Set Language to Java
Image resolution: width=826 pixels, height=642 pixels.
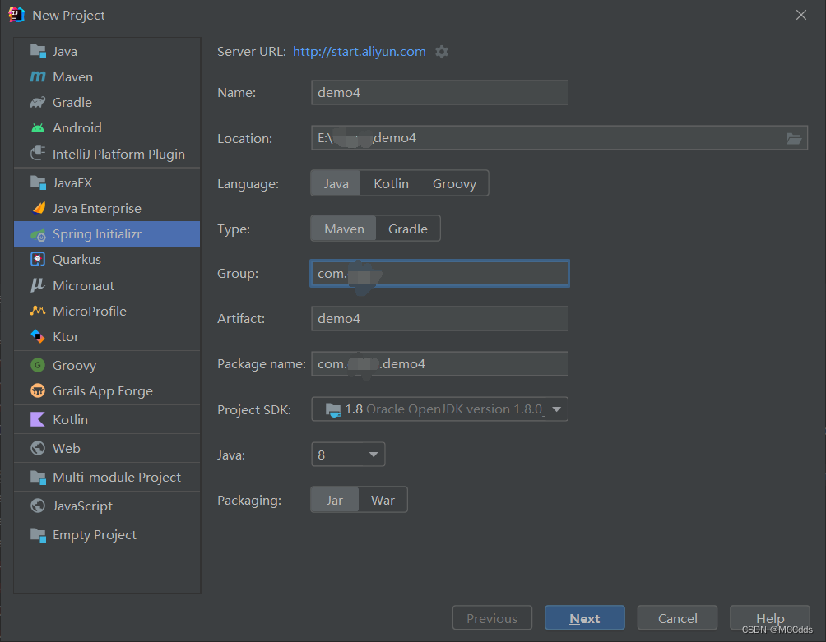336,183
